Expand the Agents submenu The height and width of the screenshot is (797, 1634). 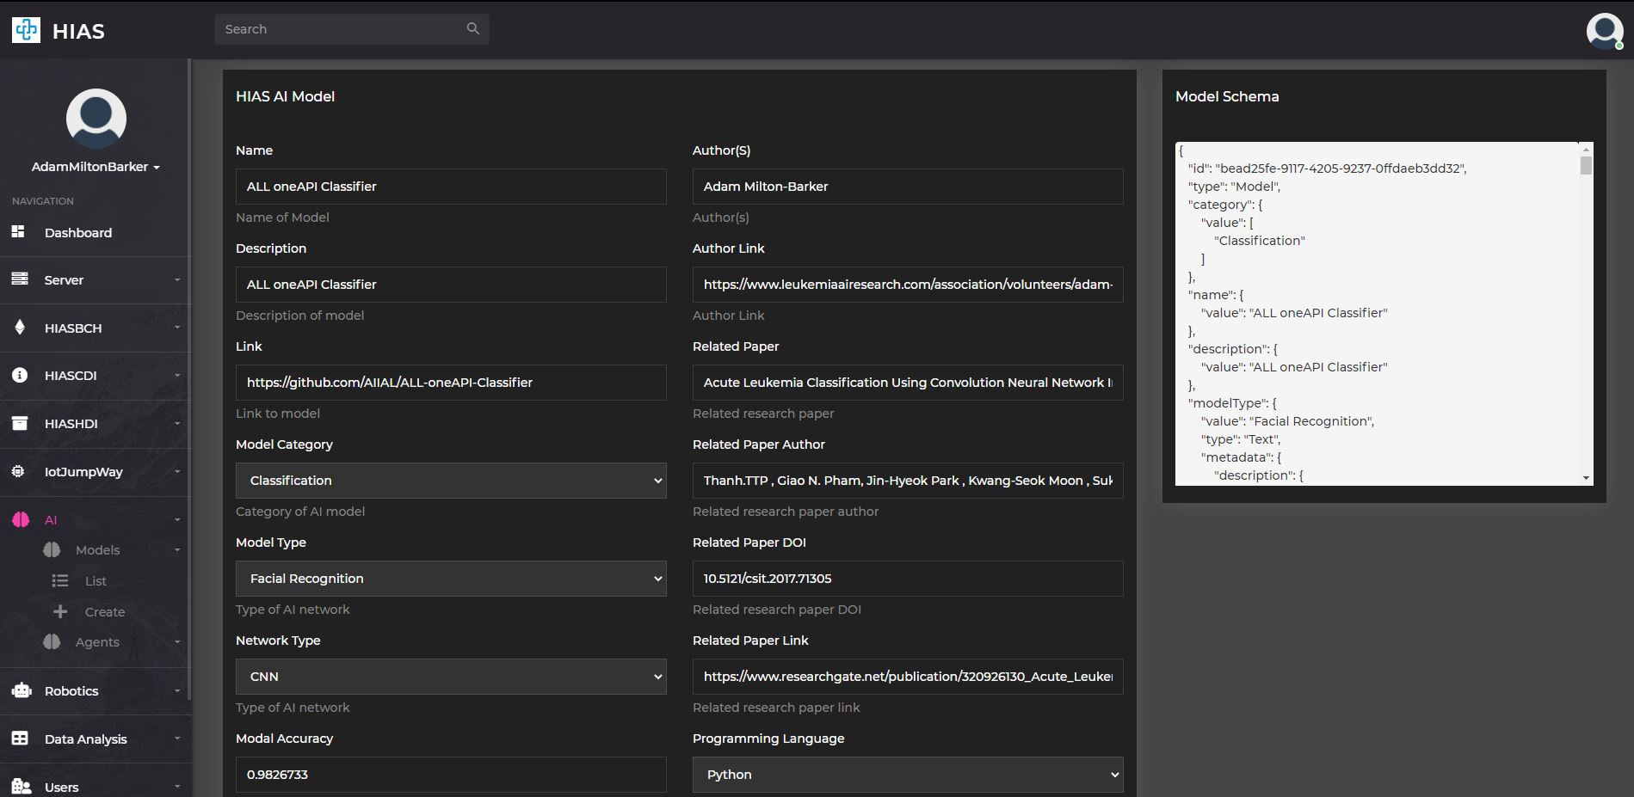(177, 642)
